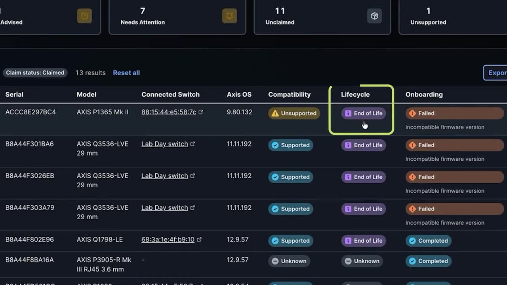Image resolution: width=507 pixels, height=285 pixels.
Task: Select serial B8A44F301BA6
Action: click(29, 144)
